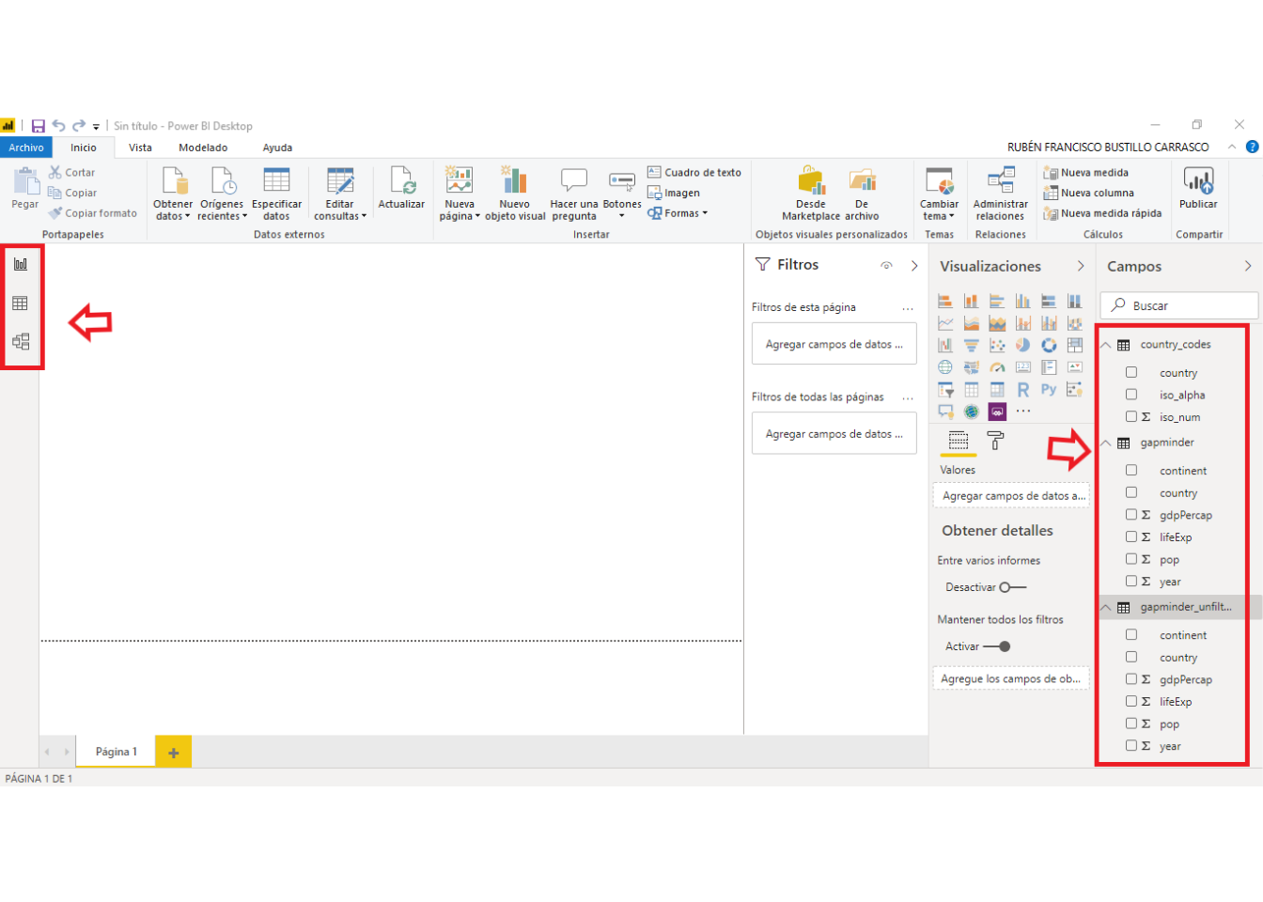1263x902 pixels.
Task: Switch to the Modelado ribbon tab
Action: [203, 148]
